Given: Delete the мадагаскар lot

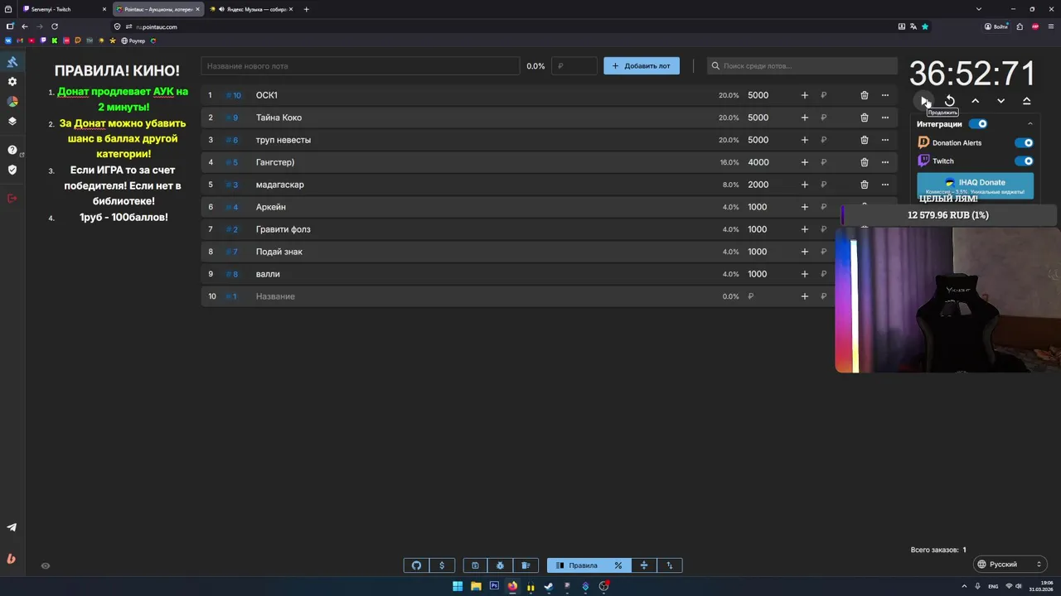Looking at the screenshot, I should [x=865, y=185].
